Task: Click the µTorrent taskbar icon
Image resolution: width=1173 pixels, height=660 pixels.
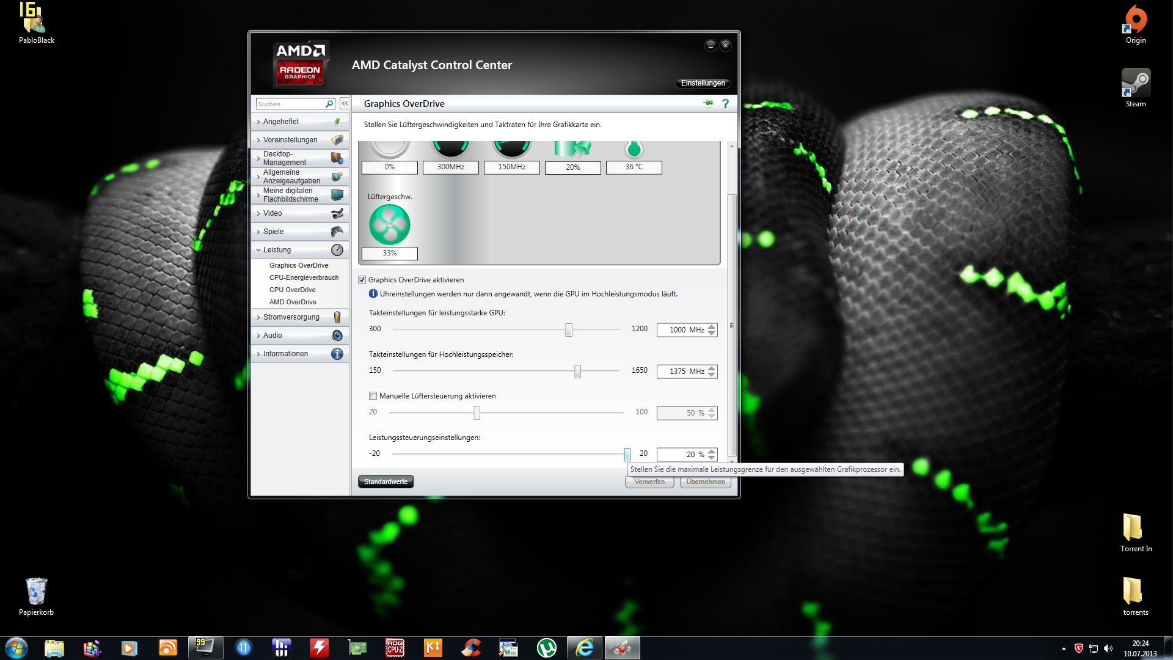Action: [x=546, y=648]
